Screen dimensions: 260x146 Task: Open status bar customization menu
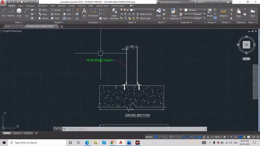coord(258,137)
